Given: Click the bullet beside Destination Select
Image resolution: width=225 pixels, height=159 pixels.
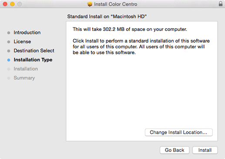Looking at the screenshot, I should [9, 51].
